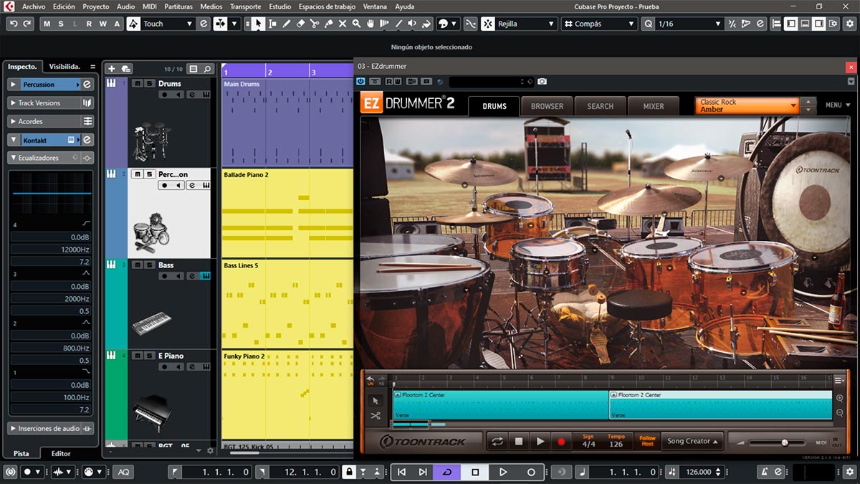The height and width of the screenshot is (484, 860).
Task: Mute the Bass track
Action: pyautogui.click(x=137, y=265)
